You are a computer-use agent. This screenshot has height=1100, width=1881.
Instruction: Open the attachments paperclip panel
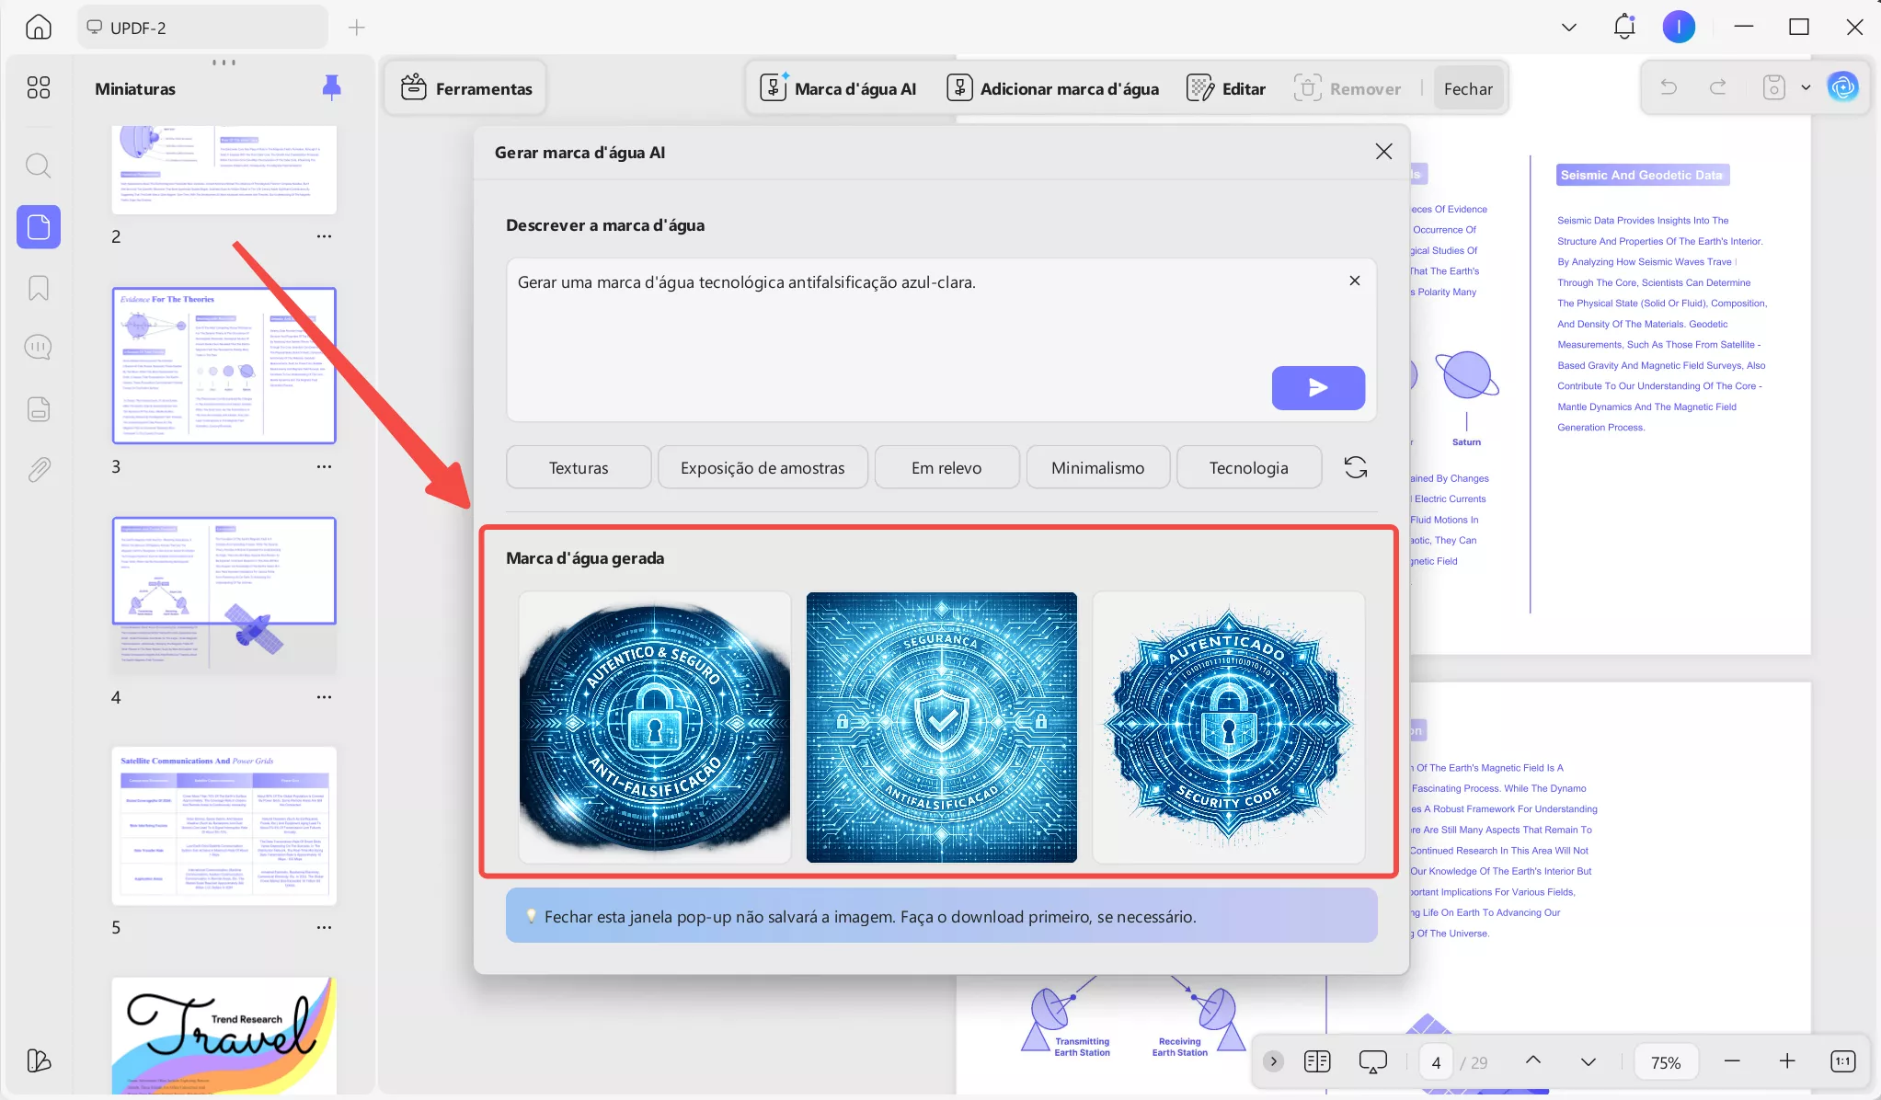[38, 470]
